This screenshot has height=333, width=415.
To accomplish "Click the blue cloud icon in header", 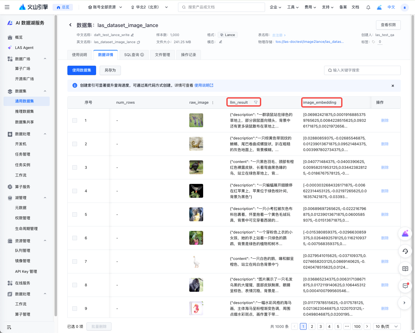I will point(379,7).
